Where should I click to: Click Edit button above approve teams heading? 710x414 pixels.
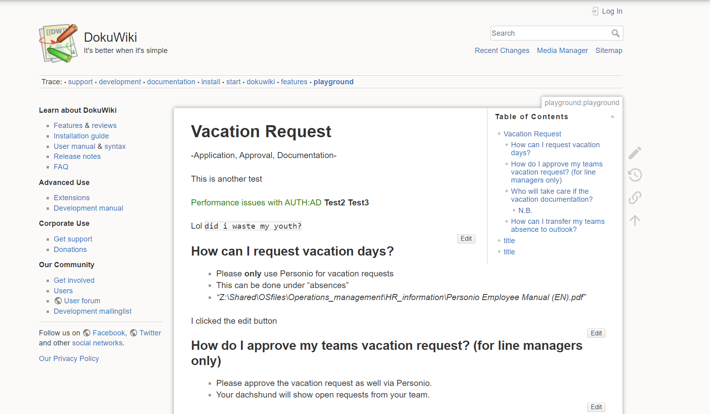point(596,333)
